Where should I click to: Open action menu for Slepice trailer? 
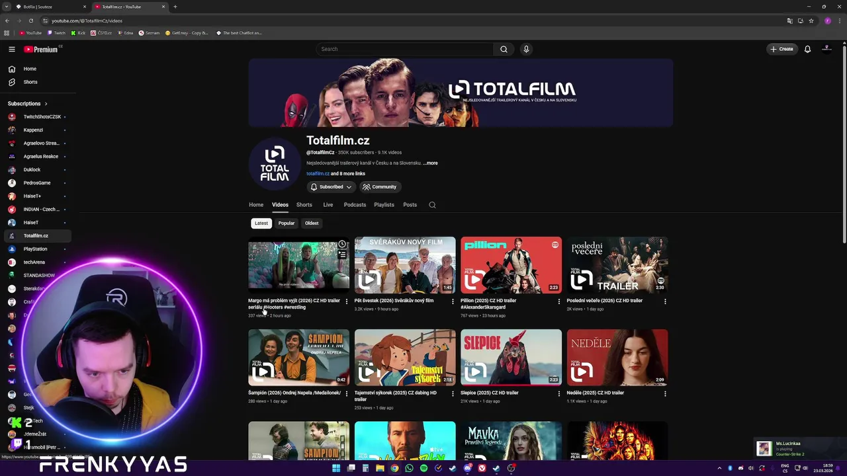[x=558, y=393]
